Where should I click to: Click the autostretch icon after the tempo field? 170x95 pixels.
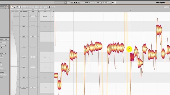[114, 2]
